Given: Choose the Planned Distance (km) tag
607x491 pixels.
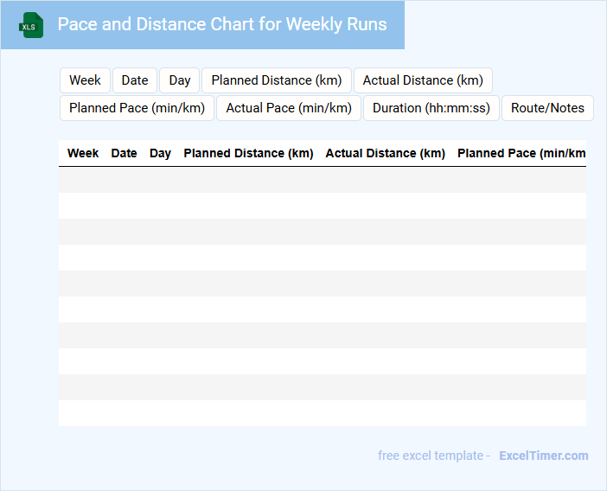Looking at the screenshot, I should click(x=277, y=80).
